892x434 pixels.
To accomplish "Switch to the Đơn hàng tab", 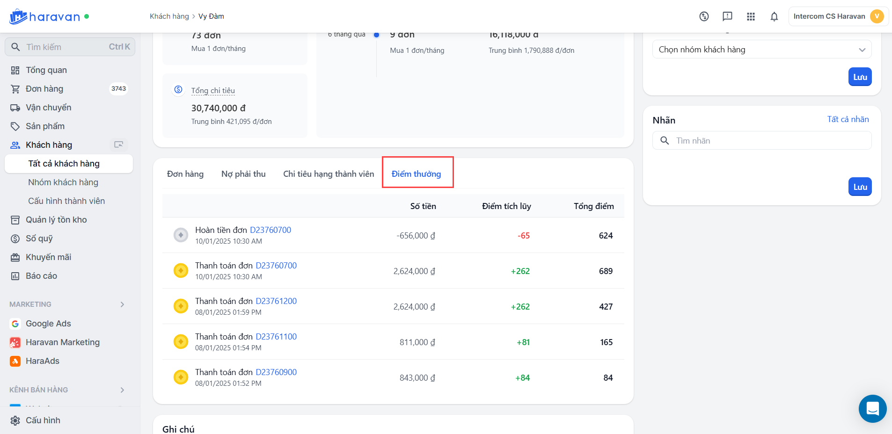I will pos(185,174).
